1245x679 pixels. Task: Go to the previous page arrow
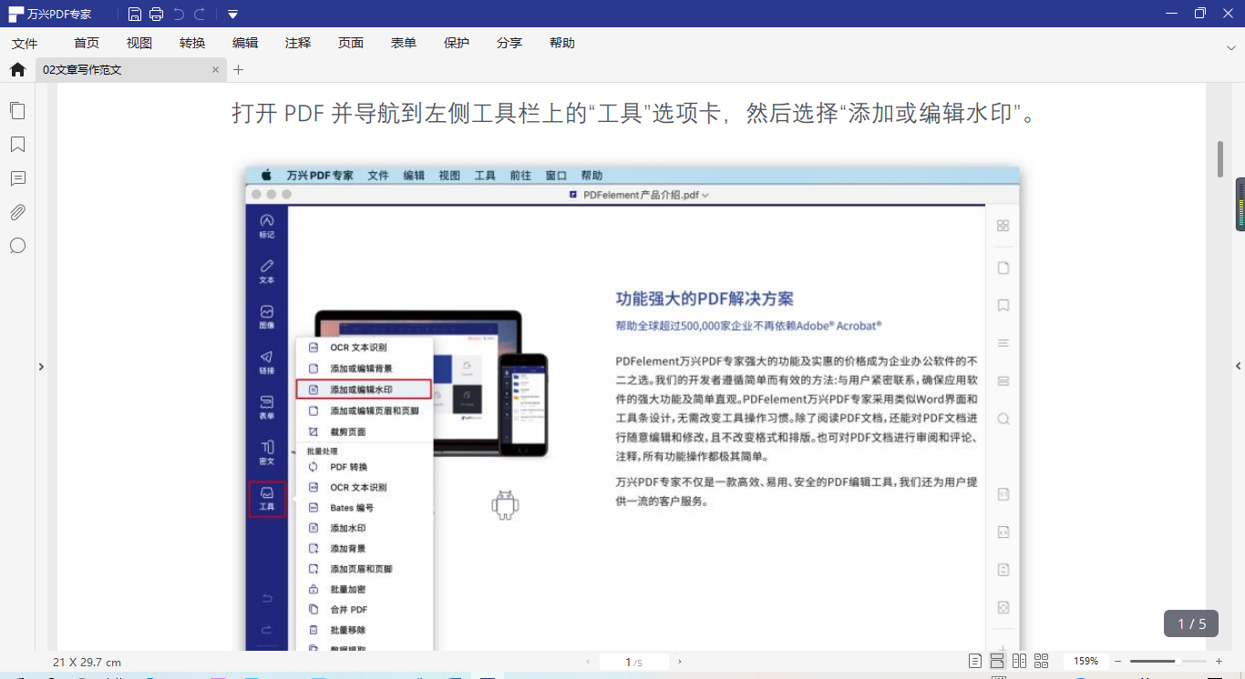point(588,662)
